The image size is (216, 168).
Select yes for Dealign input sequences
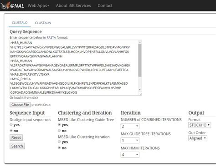click(x=11, y=124)
